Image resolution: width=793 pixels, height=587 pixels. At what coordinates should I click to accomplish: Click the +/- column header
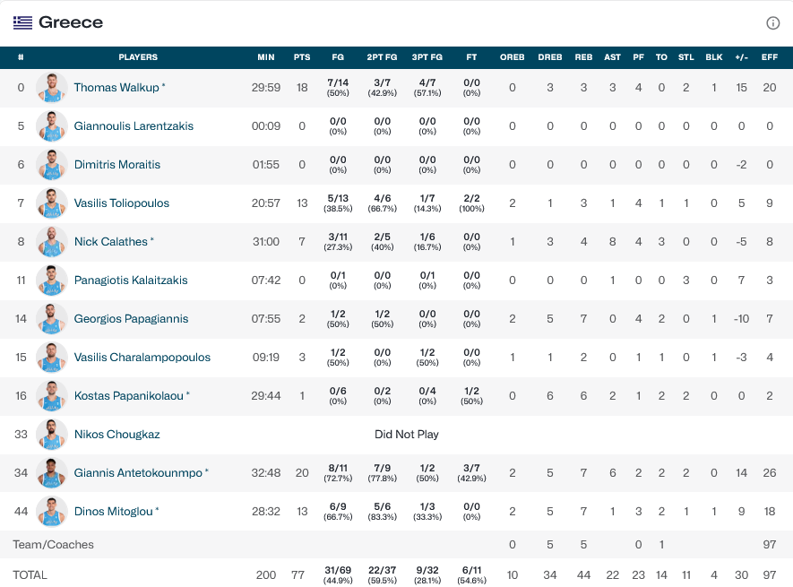tap(741, 57)
